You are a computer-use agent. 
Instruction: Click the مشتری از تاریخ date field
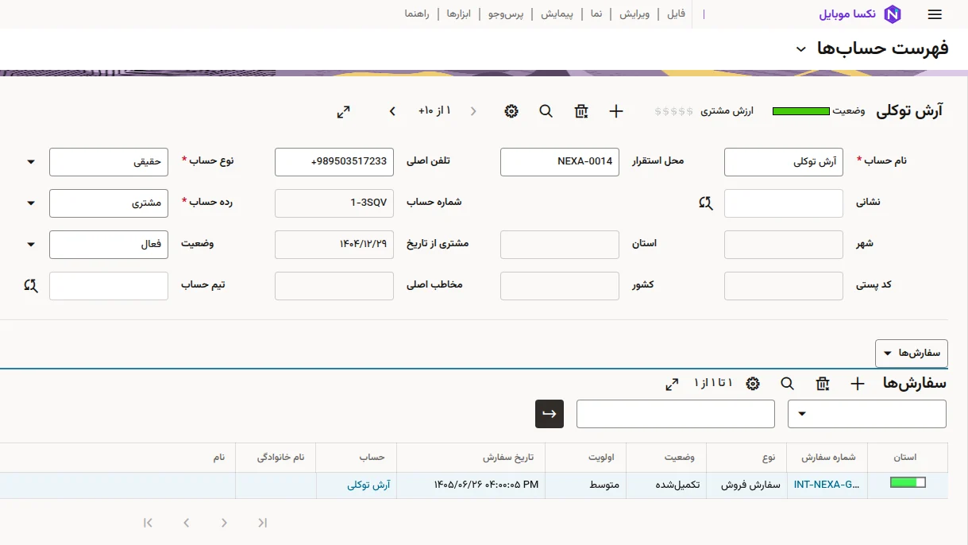(x=334, y=245)
